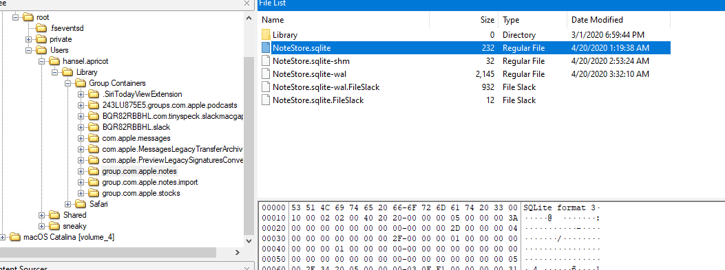Click the root folder icon
Viewport: 725px width, 270px height.
point(28,18)
